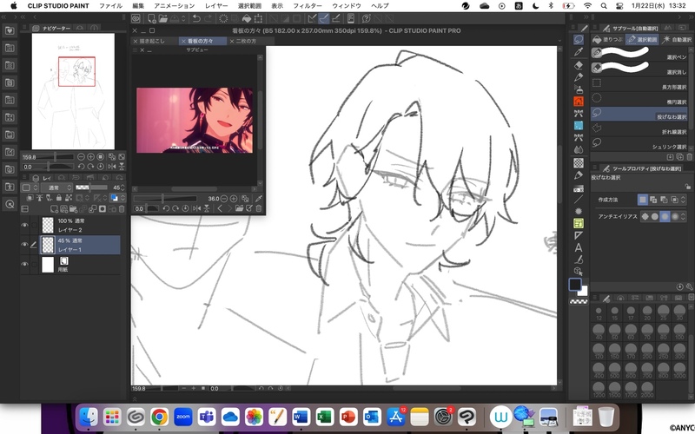Open the ファイル menu
This screenshot has height=434, width=695.
[111, 6]
